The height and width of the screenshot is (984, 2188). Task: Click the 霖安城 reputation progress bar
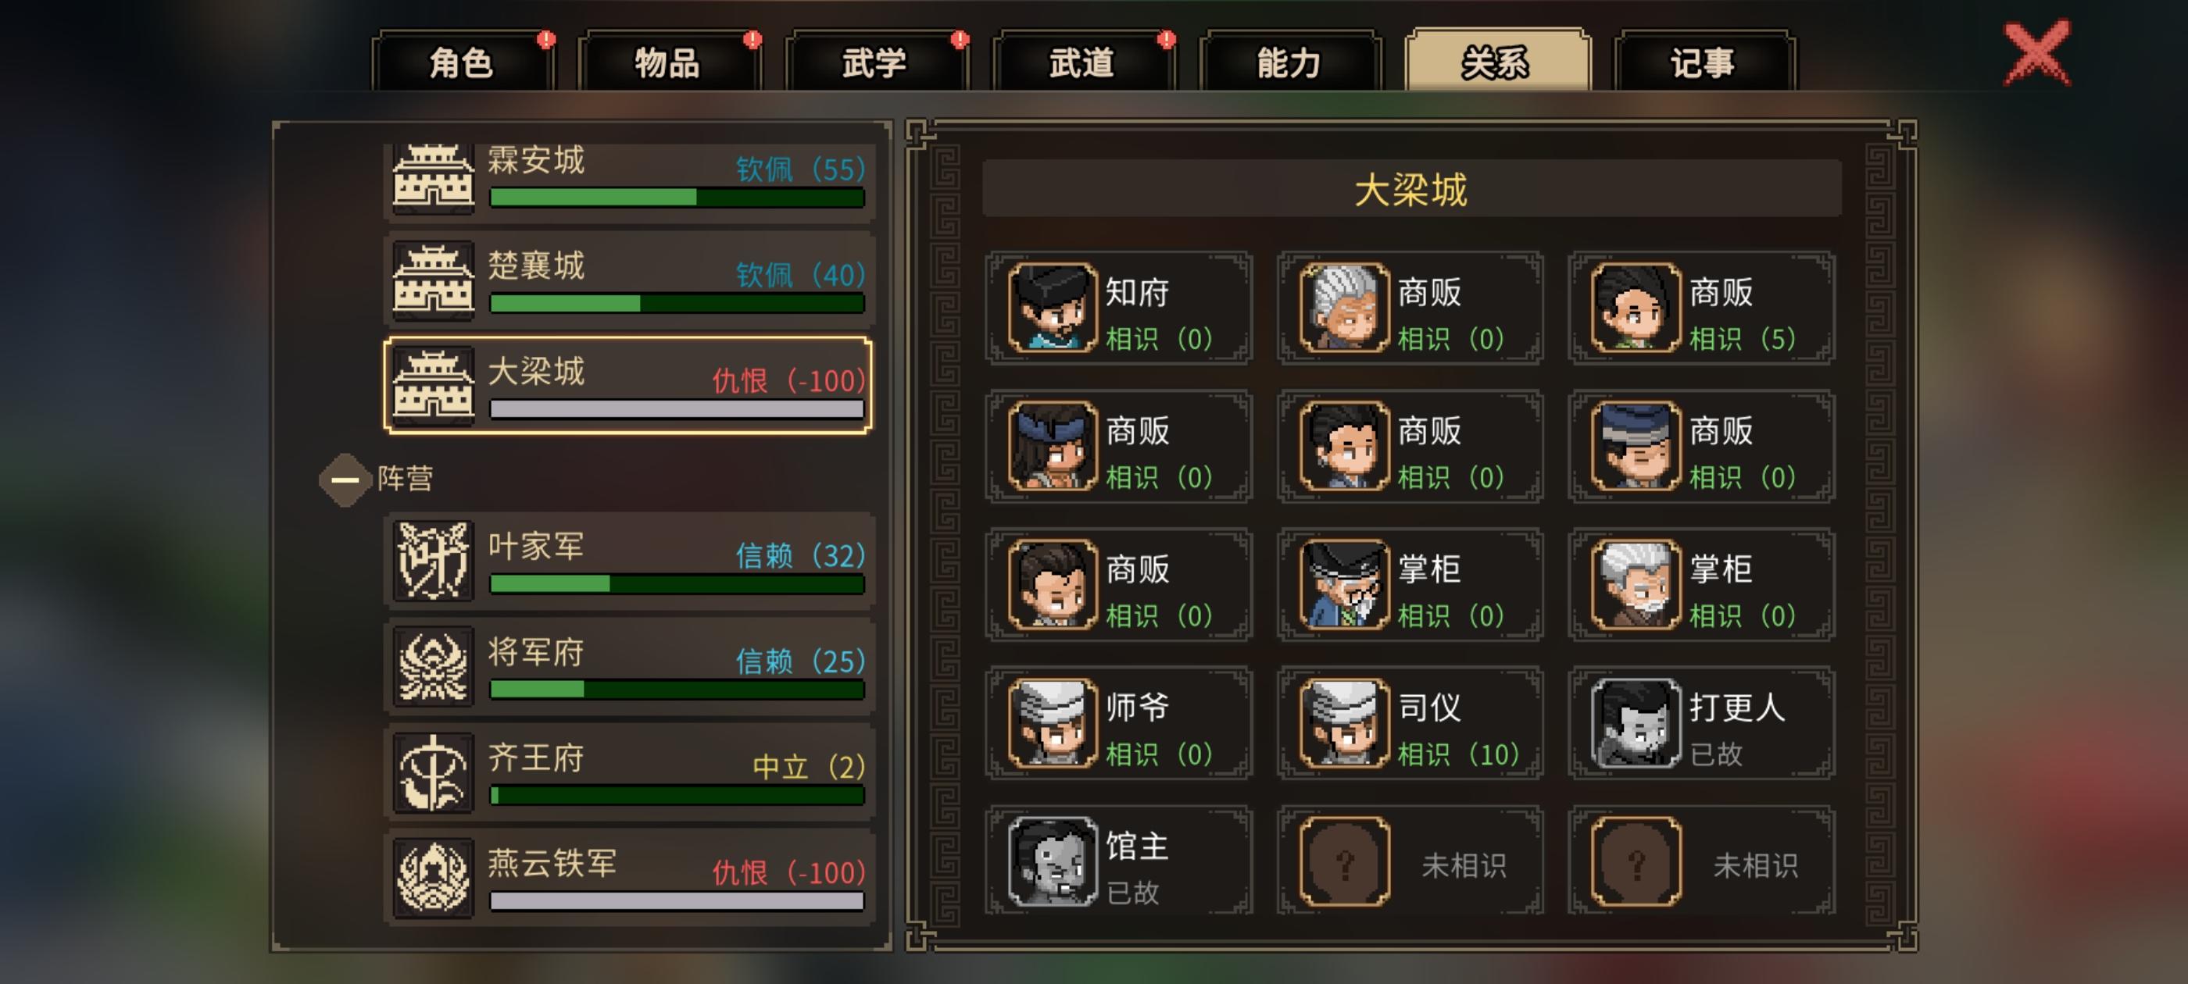(677, 197)
